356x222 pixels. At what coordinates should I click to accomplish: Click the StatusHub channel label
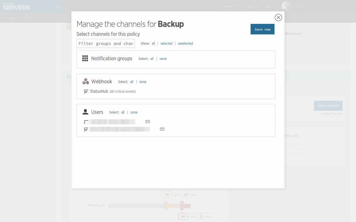tap(99, 91)
